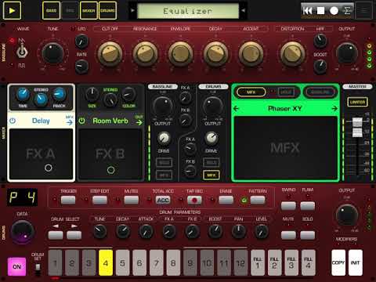Click the mixer BASSLINE DRIVE knob
Image resolution: width=376 pixels, height=282 pixels.
tap(164, 139)
